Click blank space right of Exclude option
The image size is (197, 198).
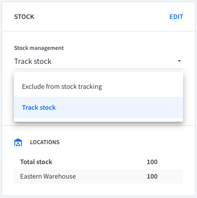coord(142,86)
